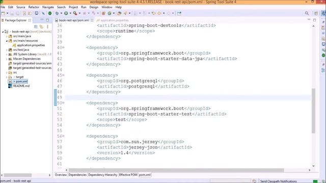Maximize the Package Explorer panel
This screenshot has width=326, height=183.
click(x=47, y=20)
